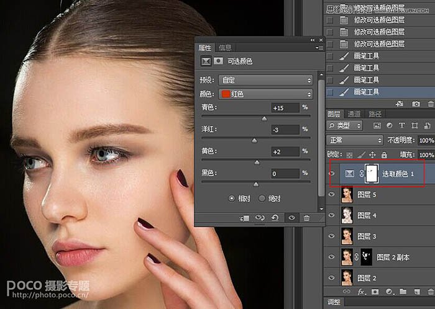Toggle visibility of 图层 2 副本
This screenshot has height=309, width=435.
click(x=331, y=257)
